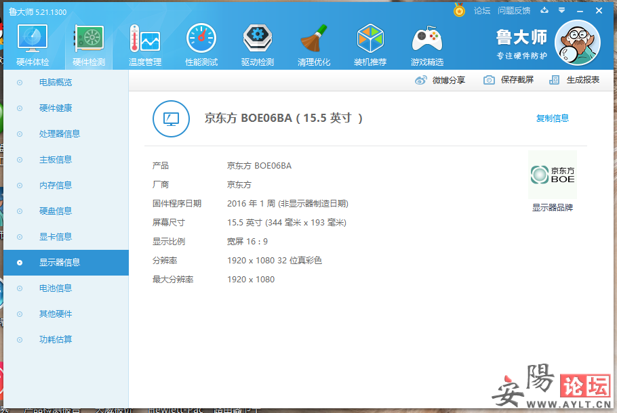Open the title bar dropdown menu arrow
This screenshot has width=617, height=413.
pyautogui.click(x=561, y=11)
